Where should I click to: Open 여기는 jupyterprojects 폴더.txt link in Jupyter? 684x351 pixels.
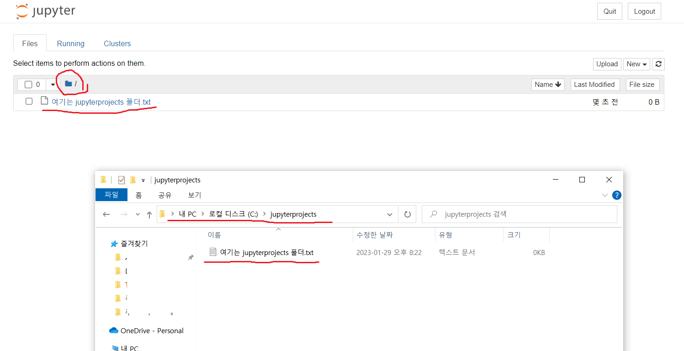pyautogui.click(x=101, y=102)
